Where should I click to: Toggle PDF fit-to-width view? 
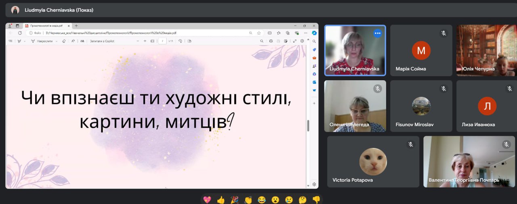tap(152, 41)
